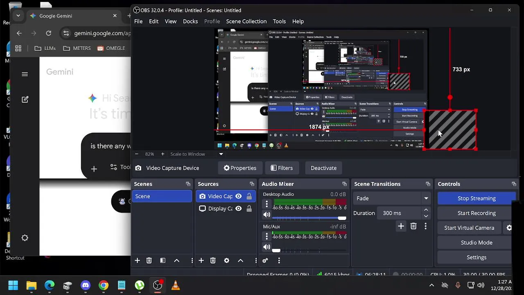The width and height of the screenshot is (524, 295).
Task: Select the Scene item in Scenes list
Action: [x=163, y=196]
